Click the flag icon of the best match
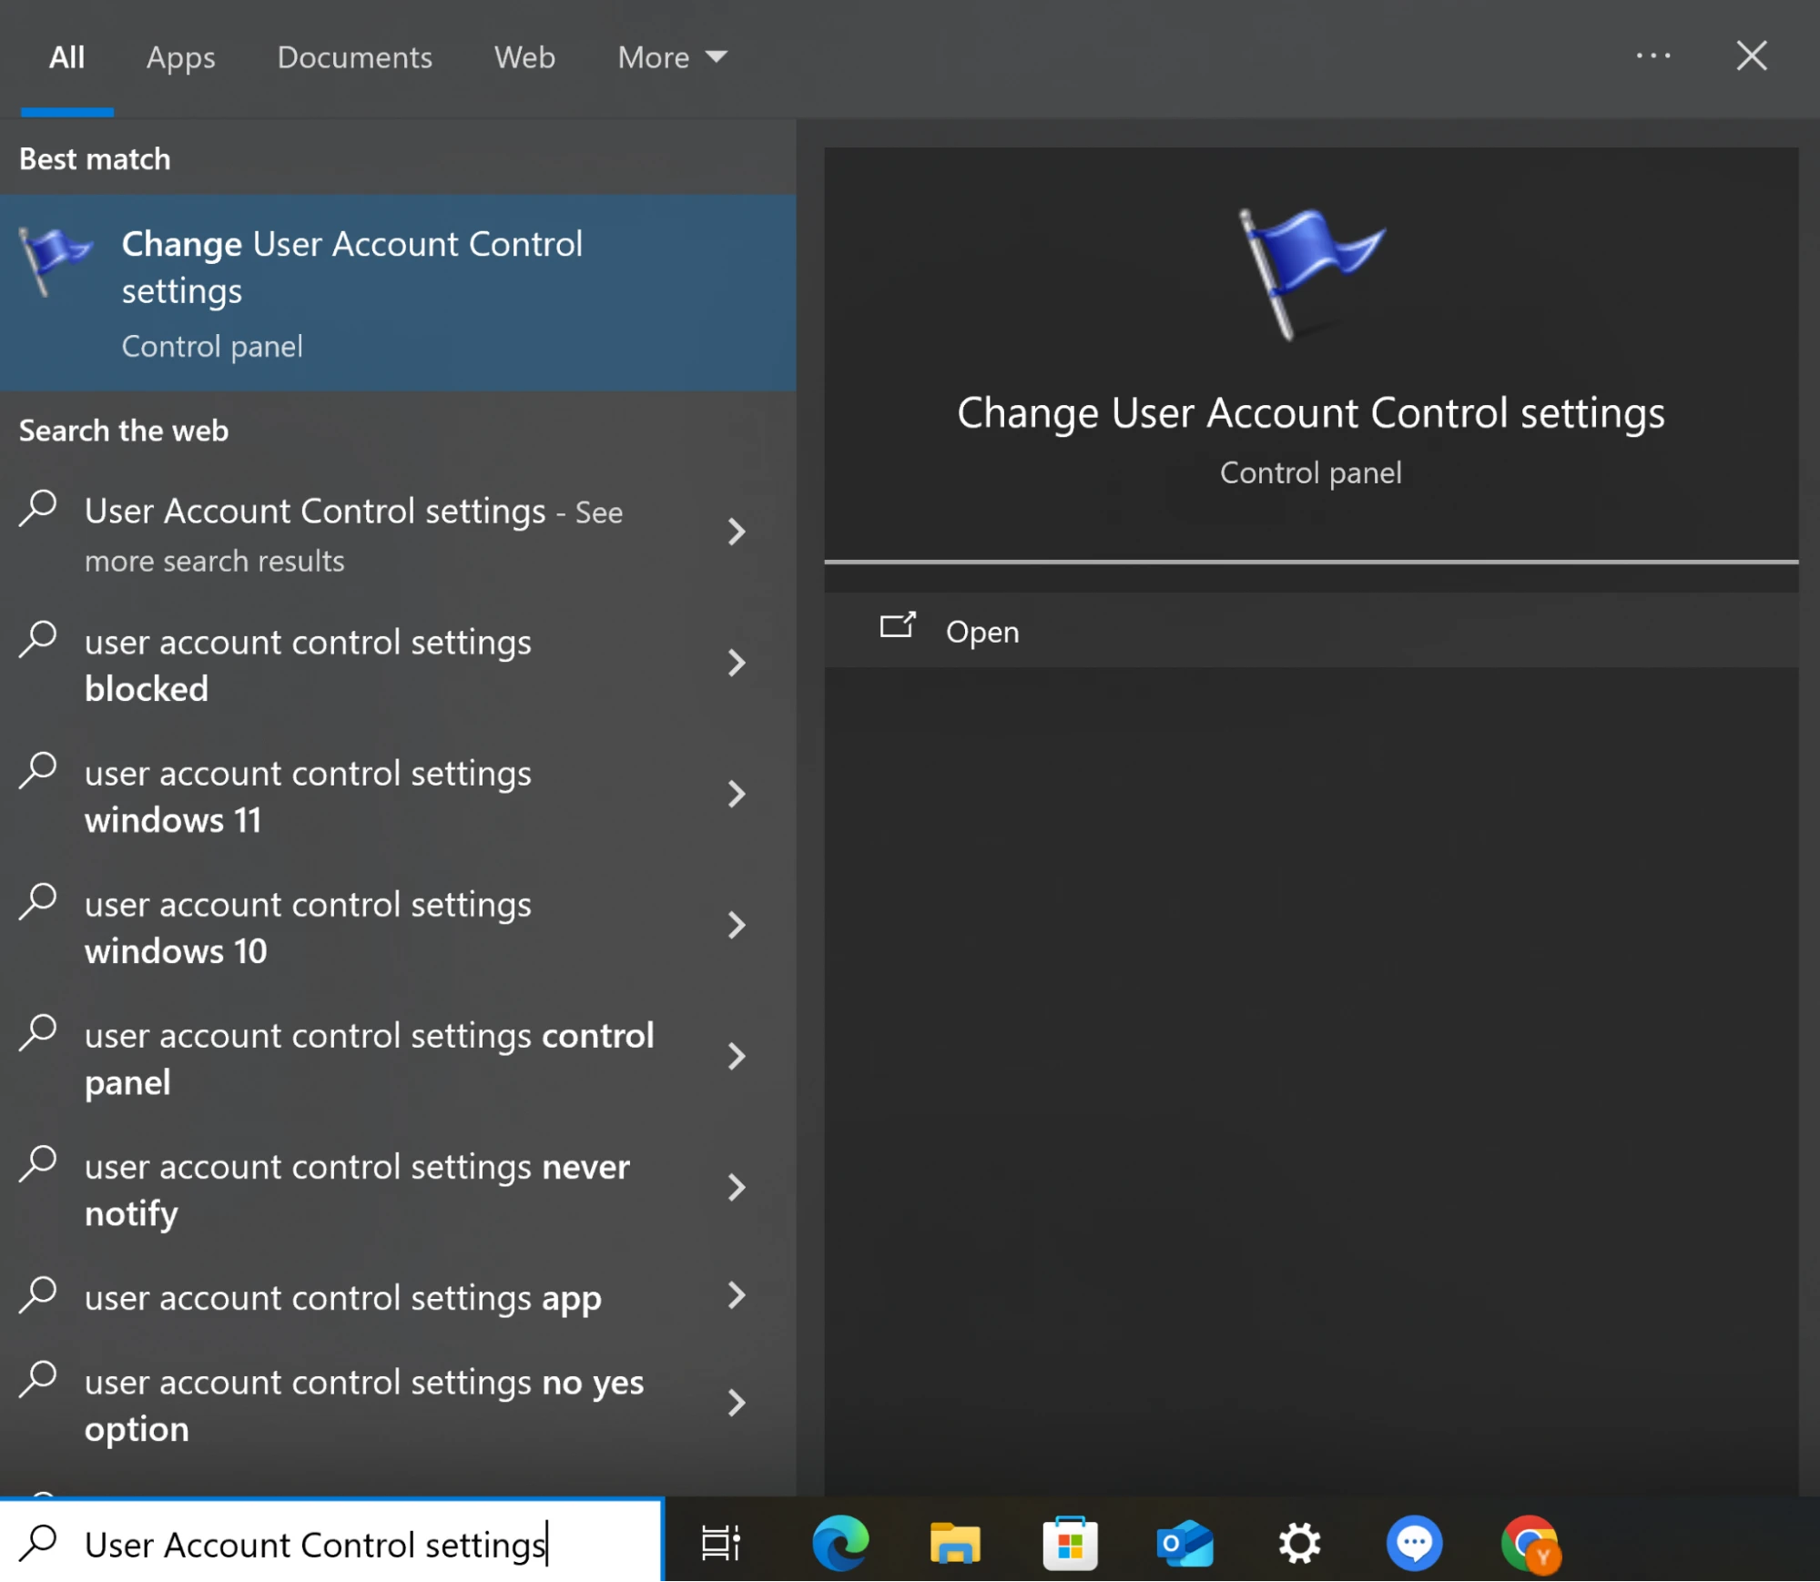The height and width of the screenshot is (1582, 1820). tap(55, 260)
